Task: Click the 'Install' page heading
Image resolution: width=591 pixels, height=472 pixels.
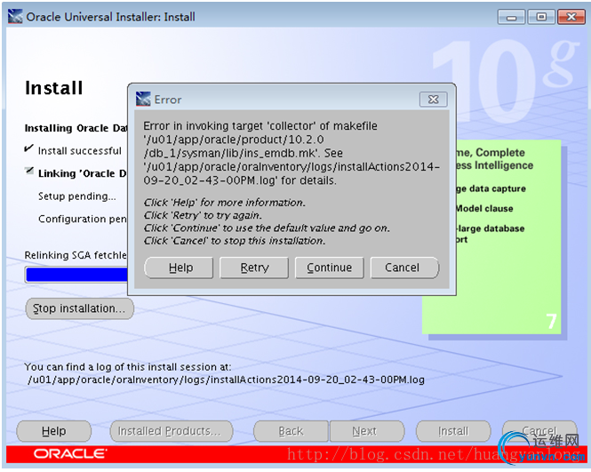Action: coord(53,88)
